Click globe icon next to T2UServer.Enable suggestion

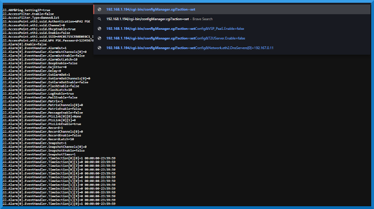(99, 38)
